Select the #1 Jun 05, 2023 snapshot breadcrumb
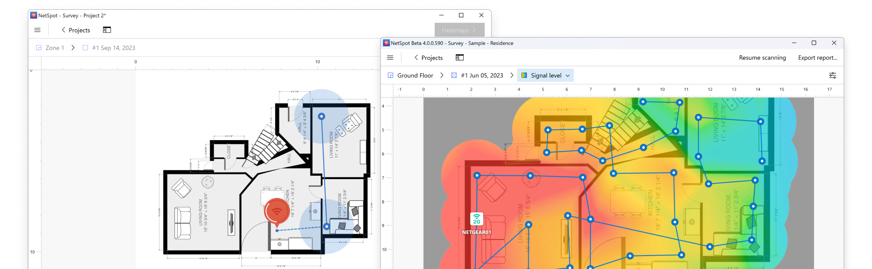The width and height of the screenshot is (872, 269). 477,76
